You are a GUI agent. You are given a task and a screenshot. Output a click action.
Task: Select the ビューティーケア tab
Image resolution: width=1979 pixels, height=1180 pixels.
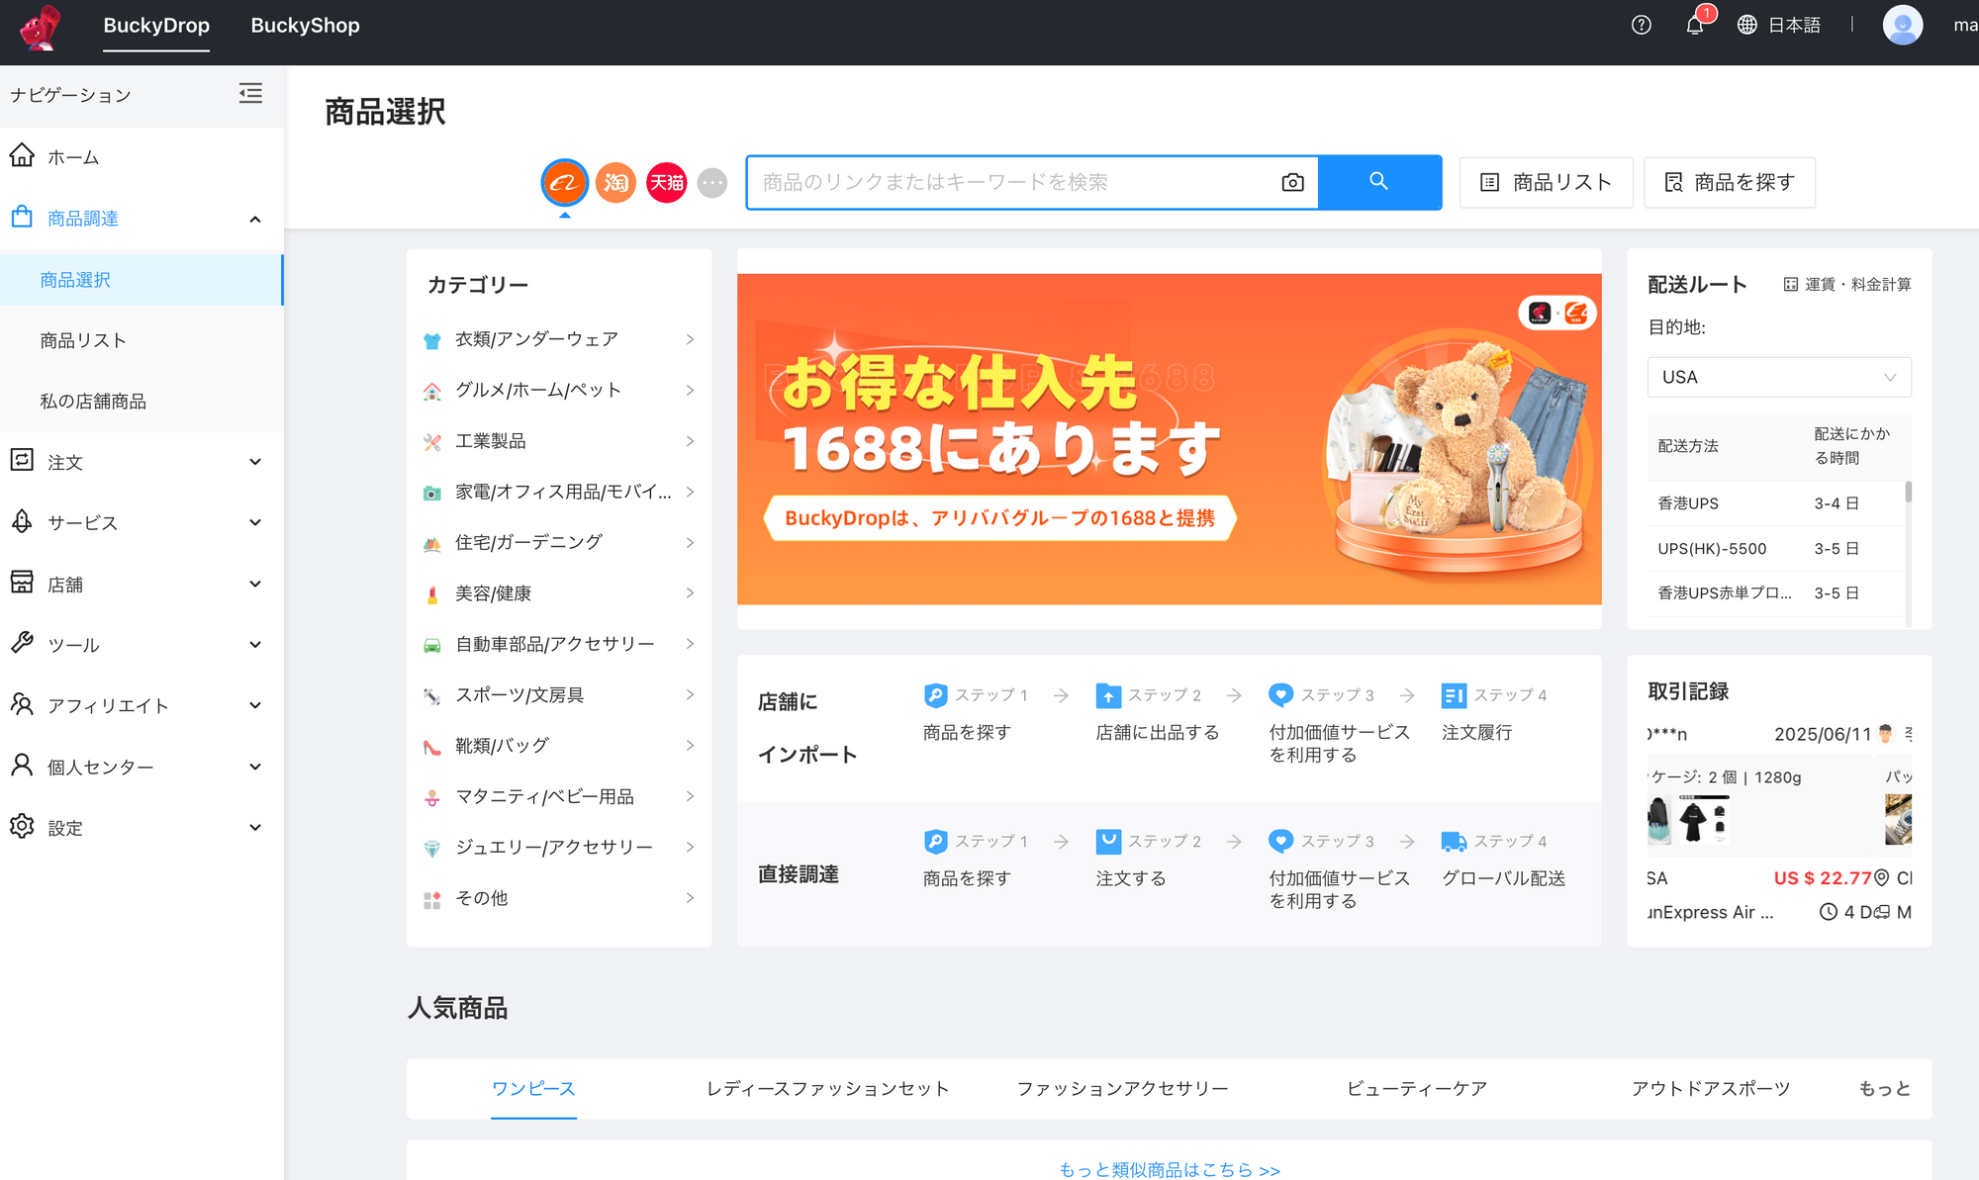[1417, 1088]
